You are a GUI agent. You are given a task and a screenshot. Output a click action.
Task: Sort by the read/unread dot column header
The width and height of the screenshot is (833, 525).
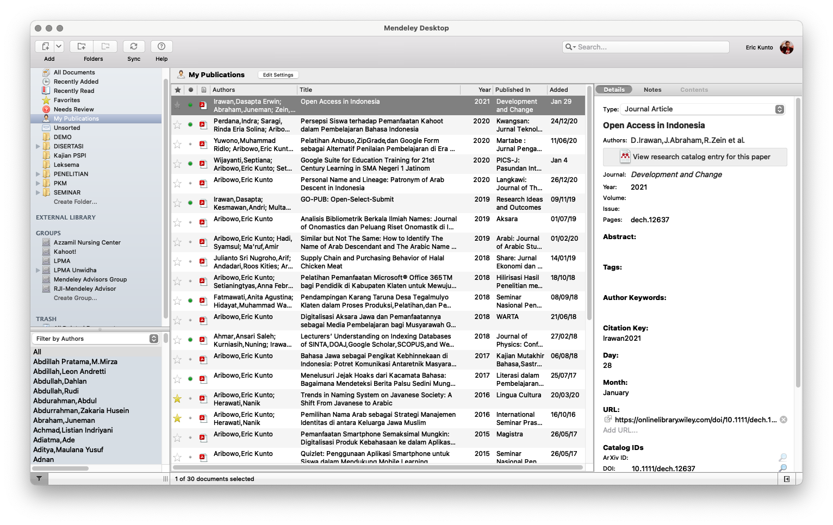pos(190,90)
